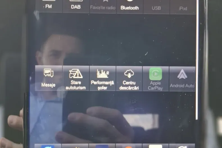Open Performanță șofer driver performance

103,79
